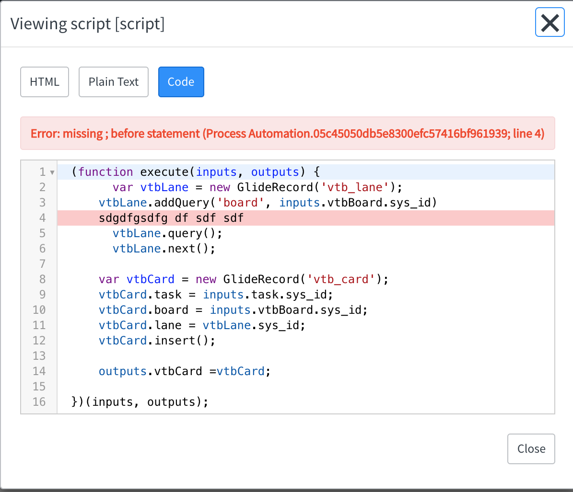Viewport: 573px width, 492px height.
Task: Click the vtbLane.addQuery('board' code line
Action: coord(306,203)
